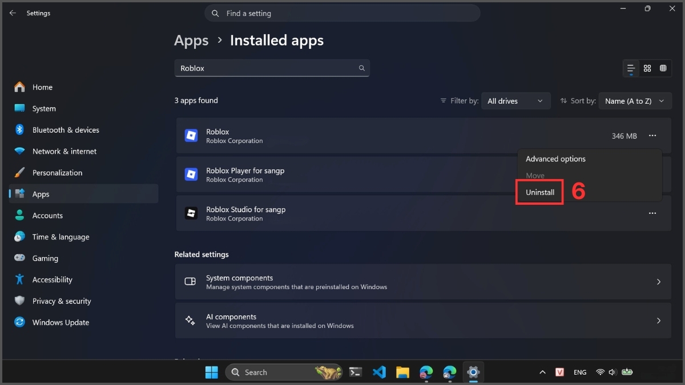The height and width of the screenshot is (385, 685).
Task: Open network status in the system tray
Action: pos(600,372)
